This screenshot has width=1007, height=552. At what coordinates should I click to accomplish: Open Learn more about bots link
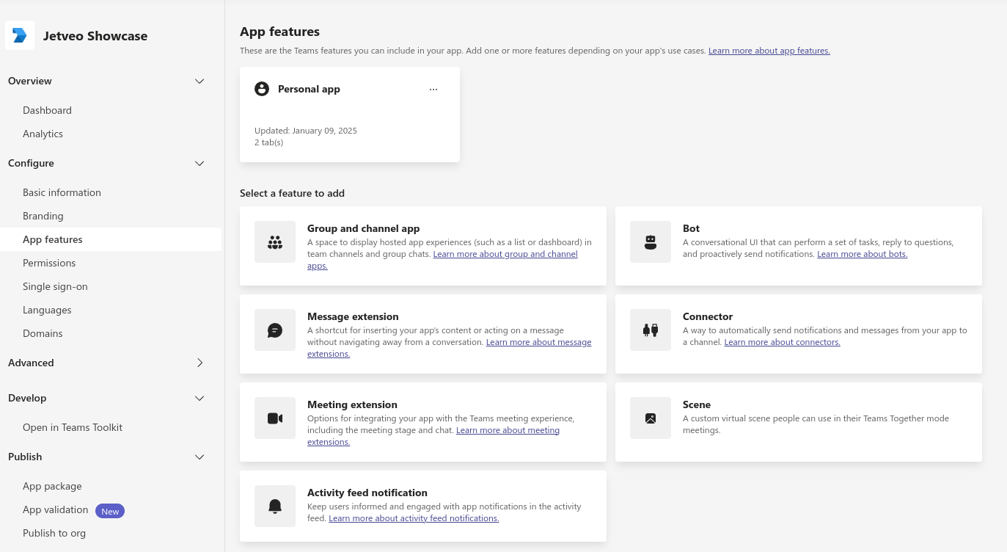863,254
